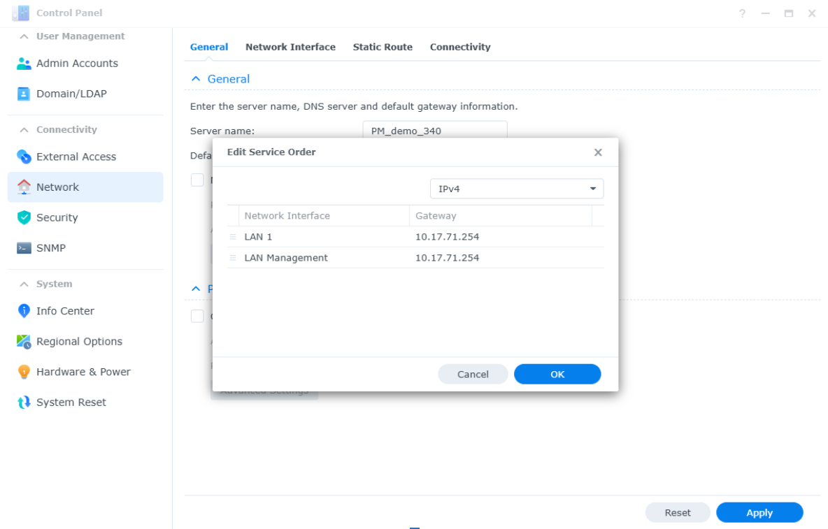828x529 pixels.
Task: Click the System Reset icon
Action: coord(24,403)
